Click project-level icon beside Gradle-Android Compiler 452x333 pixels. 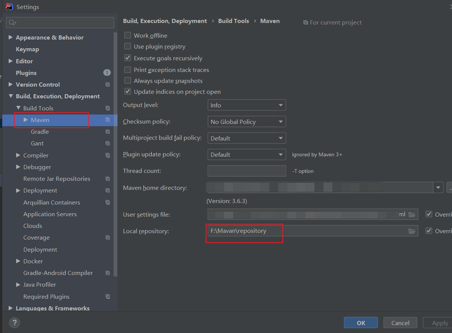(108, 273)
